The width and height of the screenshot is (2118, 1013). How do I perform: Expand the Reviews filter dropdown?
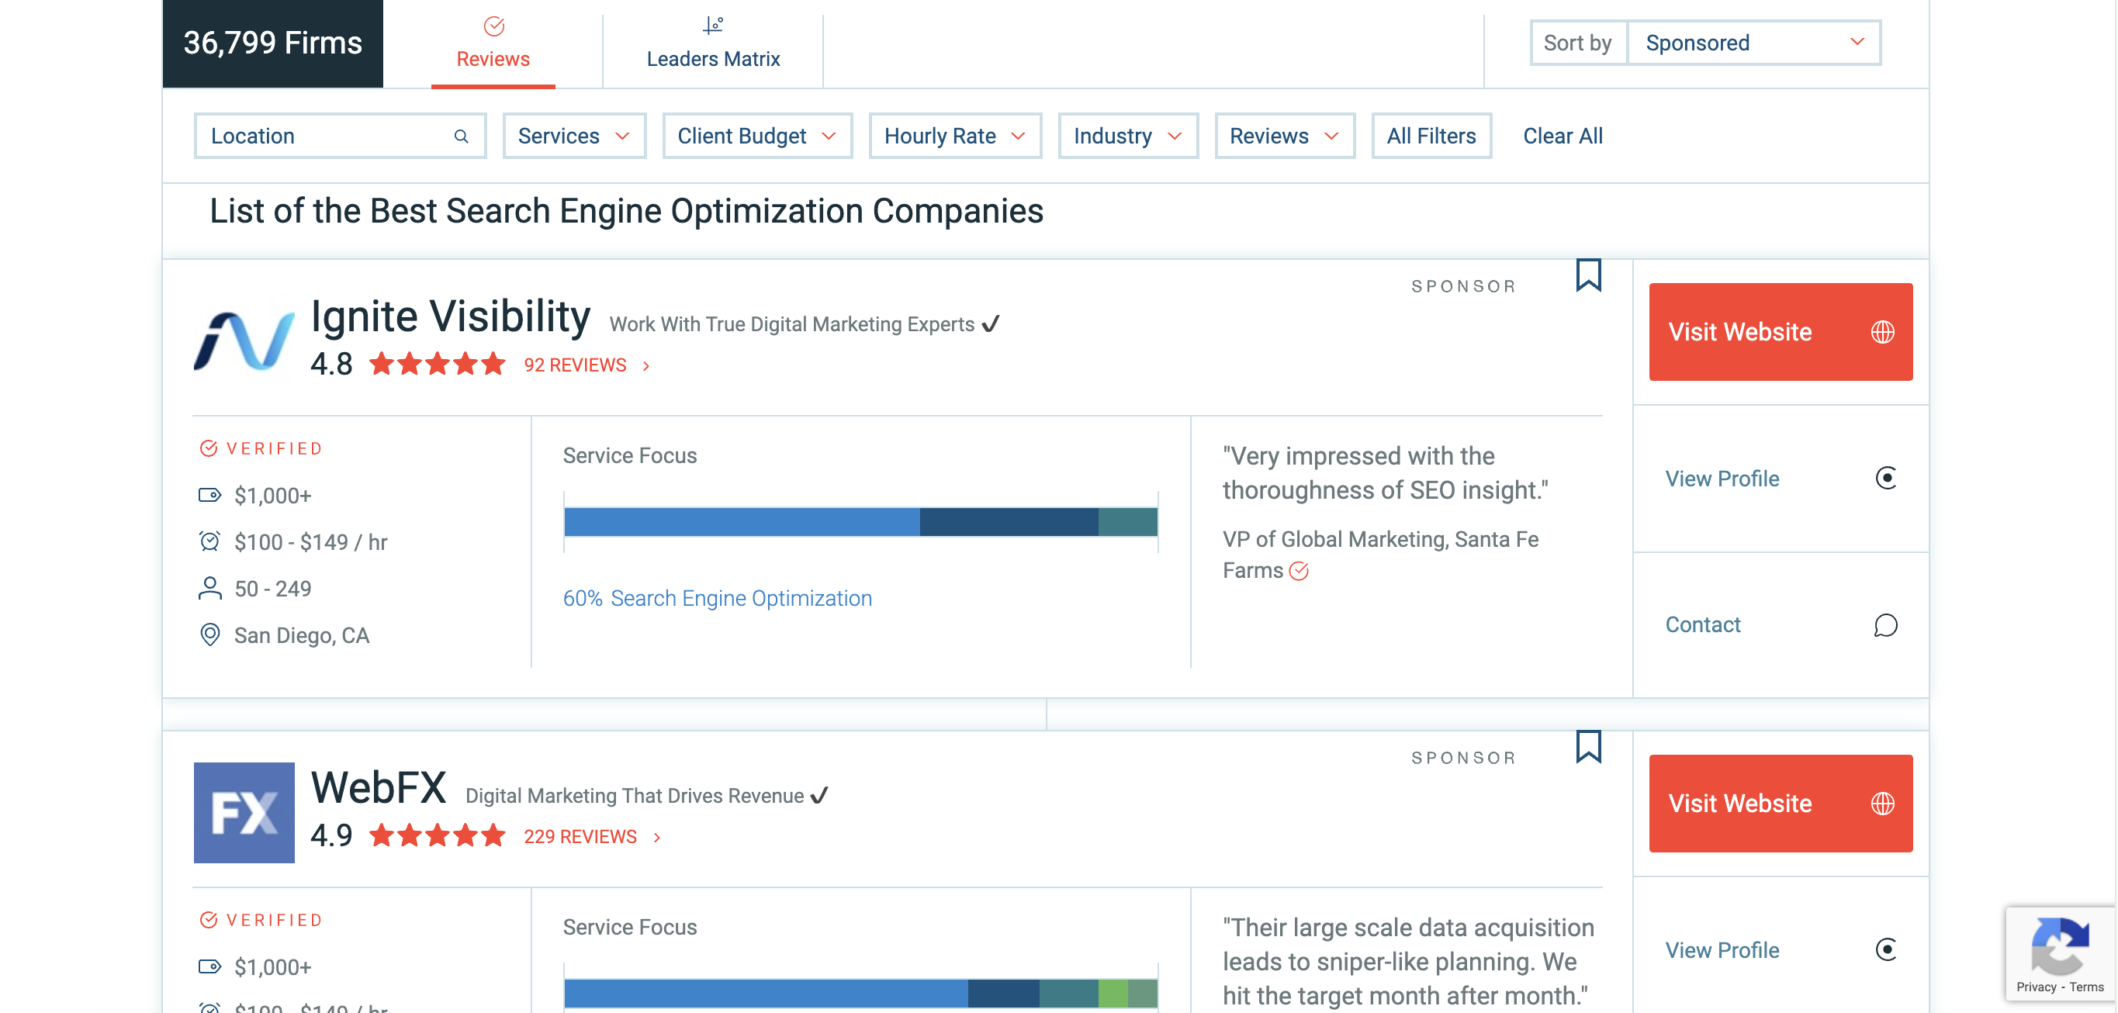(x=1284, y=136)
